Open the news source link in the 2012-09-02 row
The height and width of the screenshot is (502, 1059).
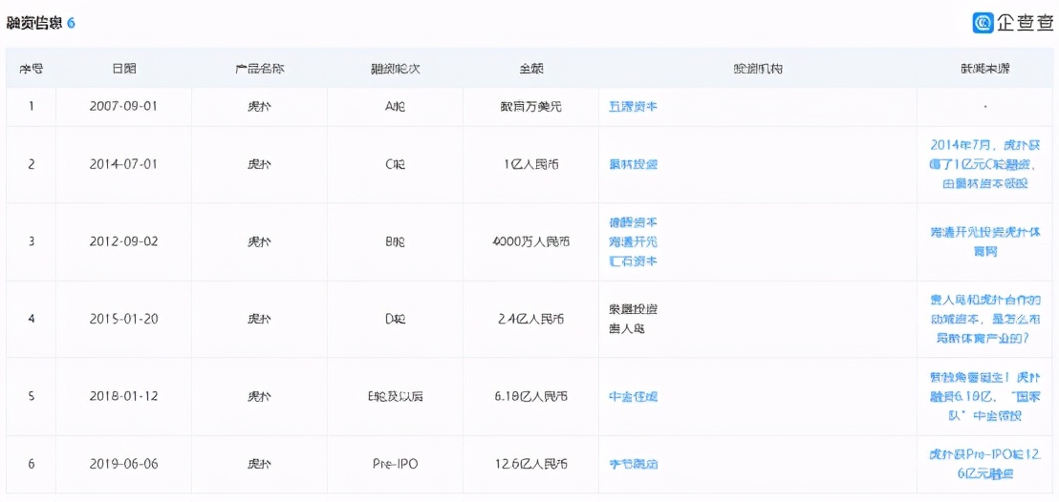click(x=984, y=241)
